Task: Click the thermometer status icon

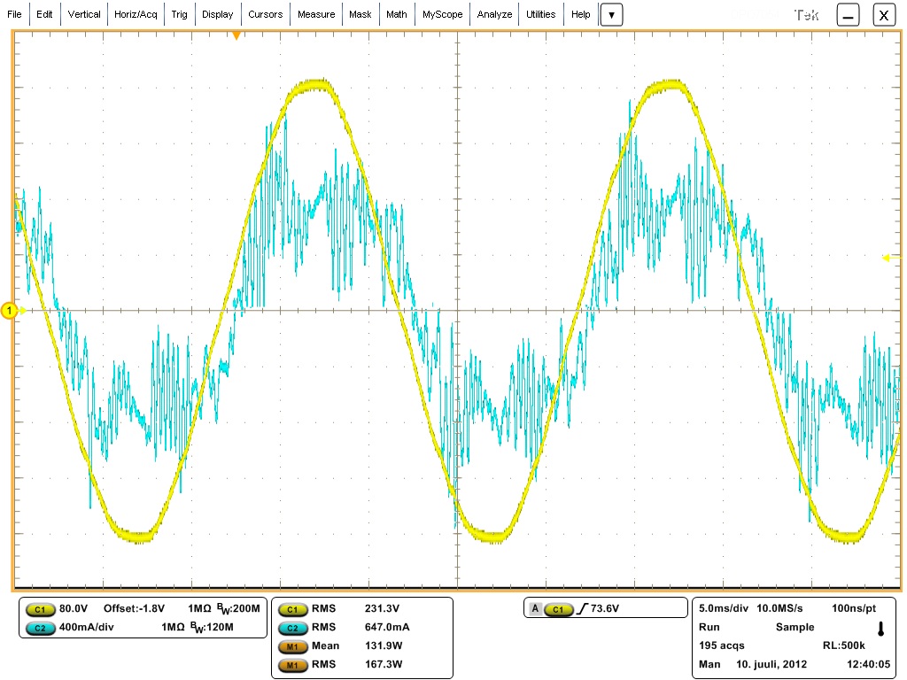Action: click(x=880, y=630)
